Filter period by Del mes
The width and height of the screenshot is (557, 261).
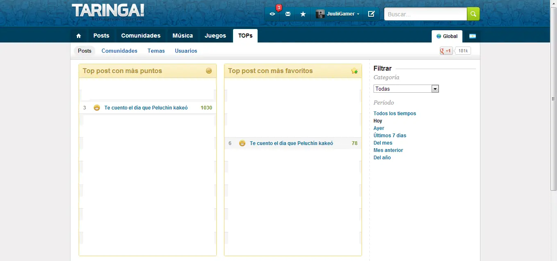coord(383,143)
